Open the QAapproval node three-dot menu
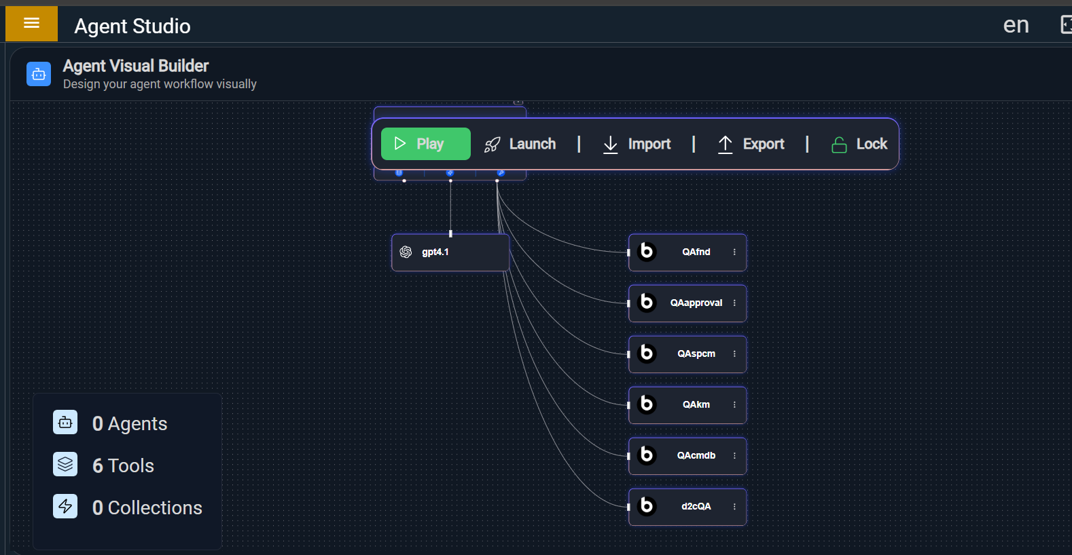Viewport: 1072px width, 555px height. (x=734, y=303)
